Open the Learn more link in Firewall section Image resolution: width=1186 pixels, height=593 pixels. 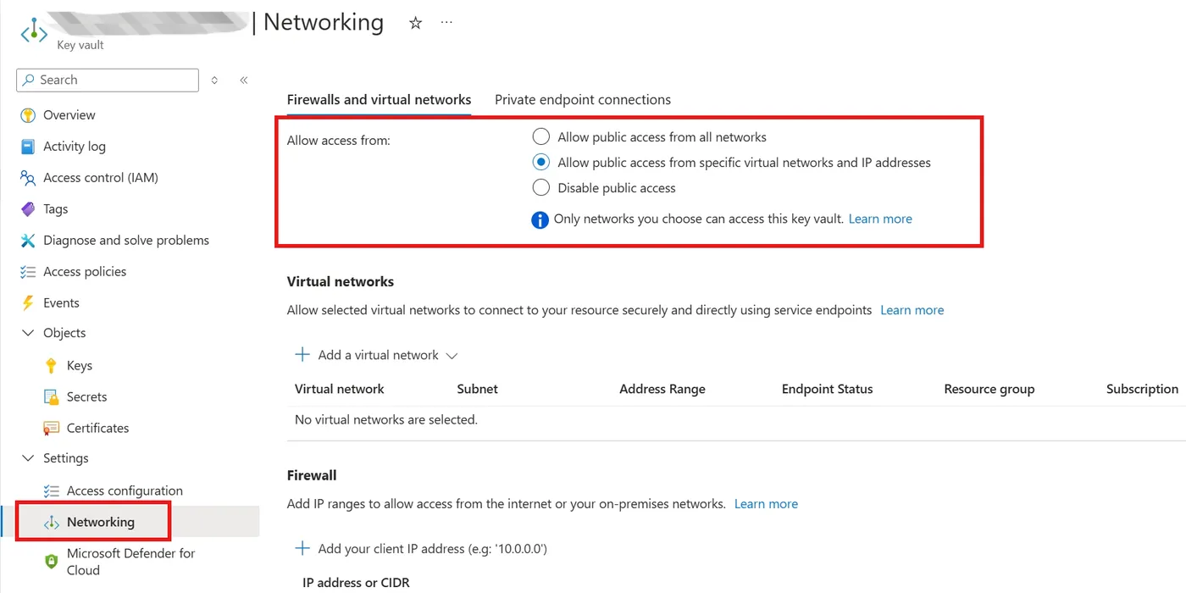(x=766, y=504)
